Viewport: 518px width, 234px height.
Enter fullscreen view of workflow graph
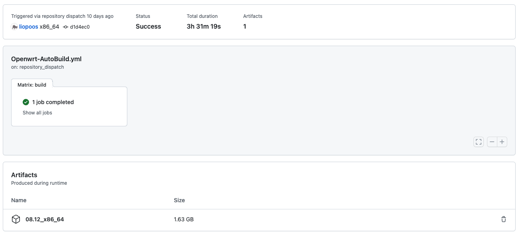click(x=479, y=142)
